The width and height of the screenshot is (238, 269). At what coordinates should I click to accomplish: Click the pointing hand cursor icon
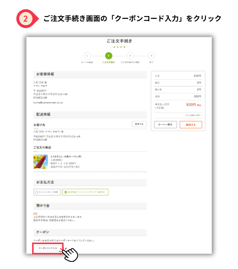coord(70,253)
